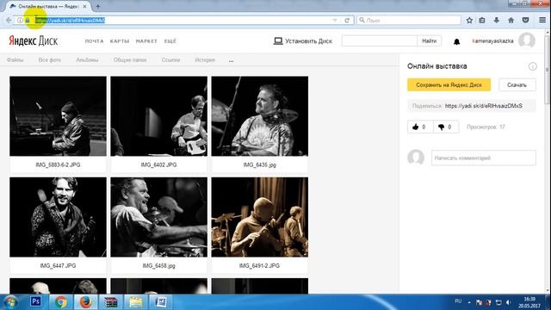The width and height of the screenshot is (551, 310).
Task: Click the Яндекс Диск logo
Action: coord(33,40)
